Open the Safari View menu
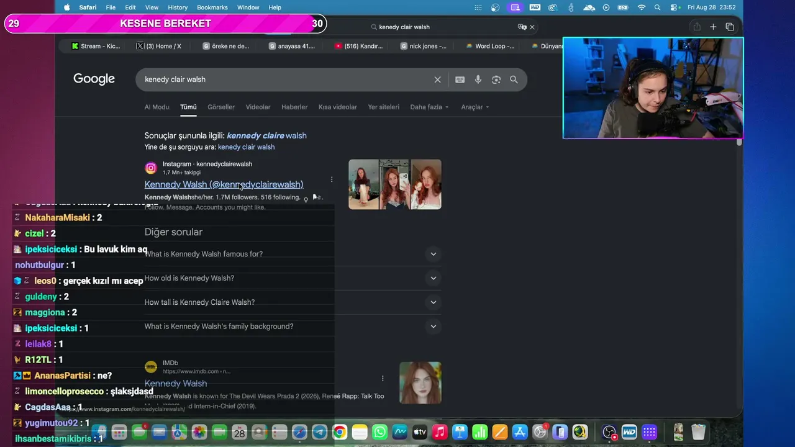 tap(152, 7)
